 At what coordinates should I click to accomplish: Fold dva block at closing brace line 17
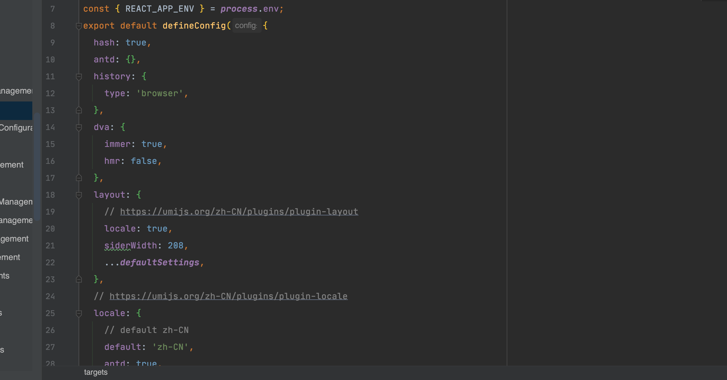tap(79, 178)
